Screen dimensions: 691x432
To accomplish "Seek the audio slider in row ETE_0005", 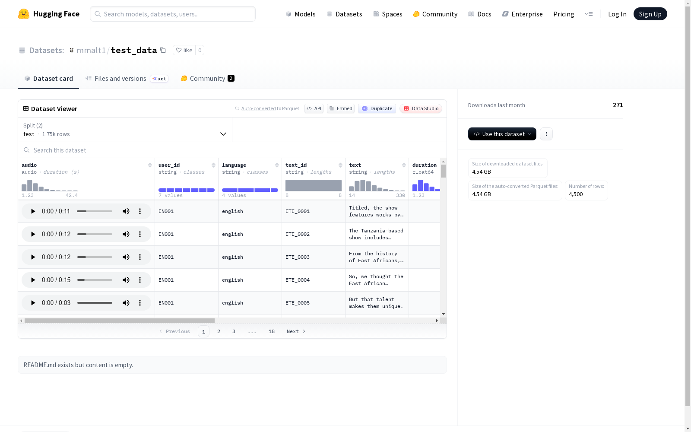I will coord(95,303).
